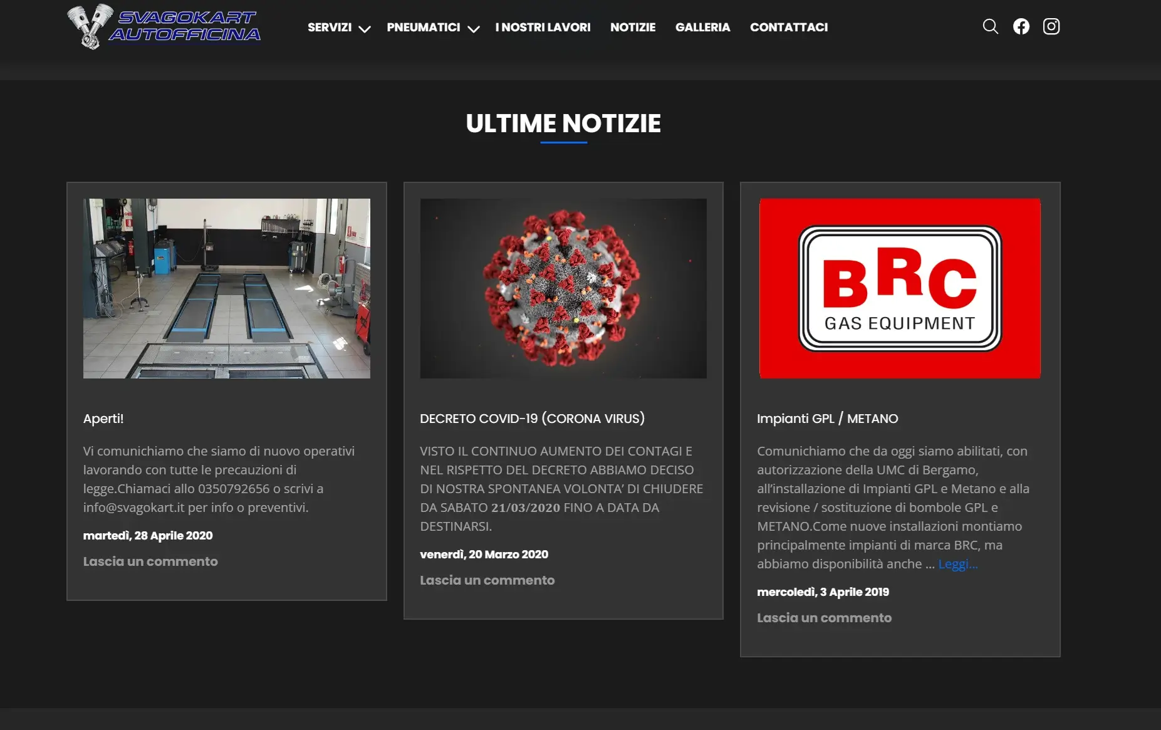Leave a comment on the Covid-19 post
This screenshot has width=1161, height=730.
tap(487, 580)
